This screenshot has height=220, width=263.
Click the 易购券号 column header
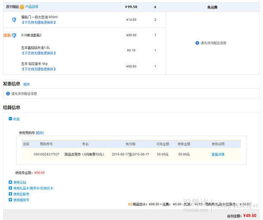pos(46,144)
